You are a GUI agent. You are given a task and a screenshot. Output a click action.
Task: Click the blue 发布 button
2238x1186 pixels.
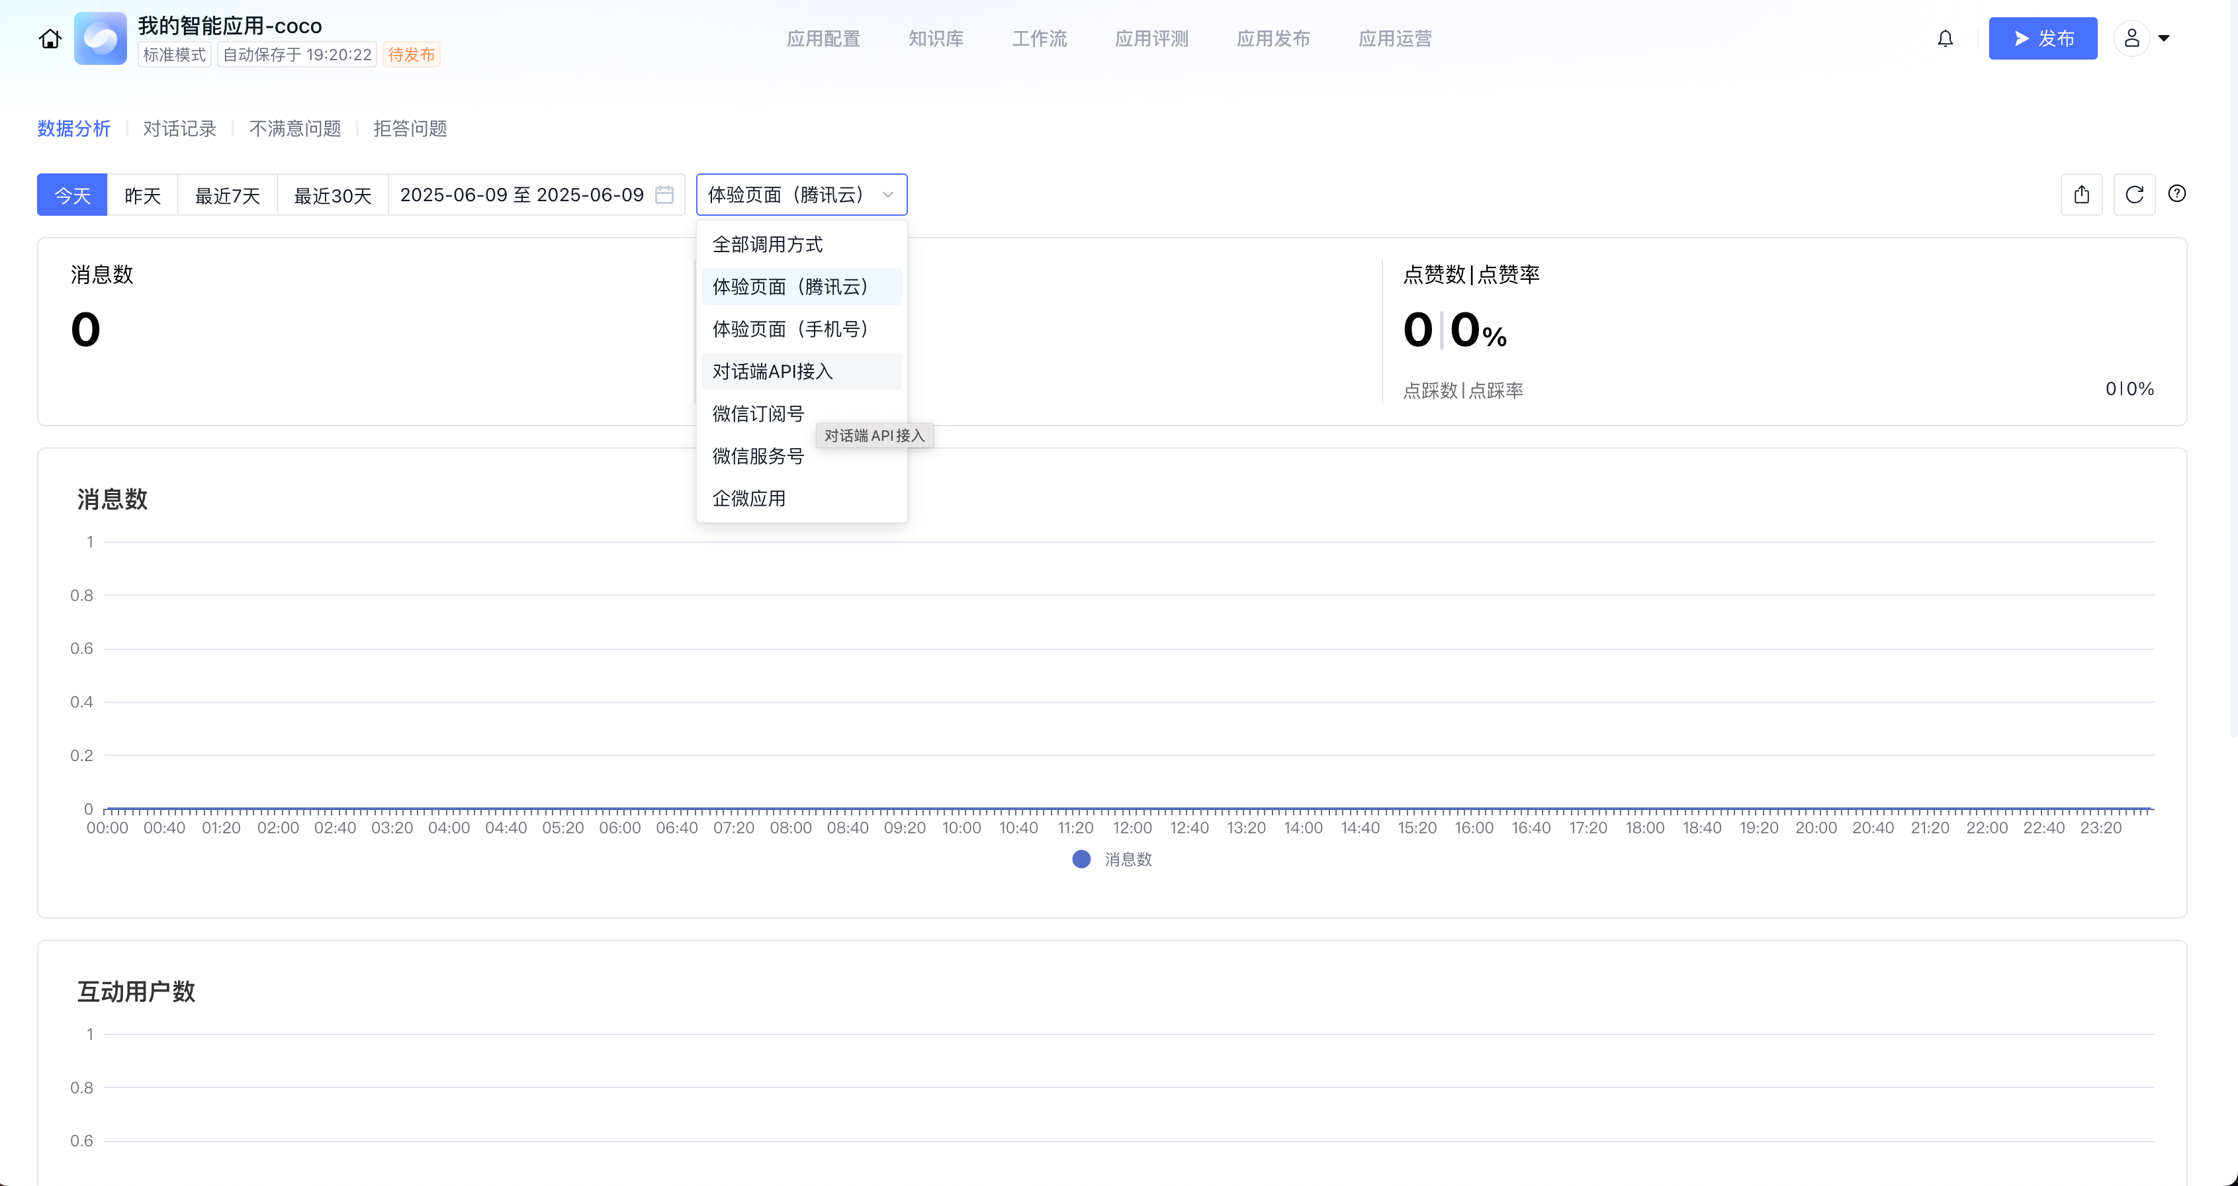[x=2043, y=38]
